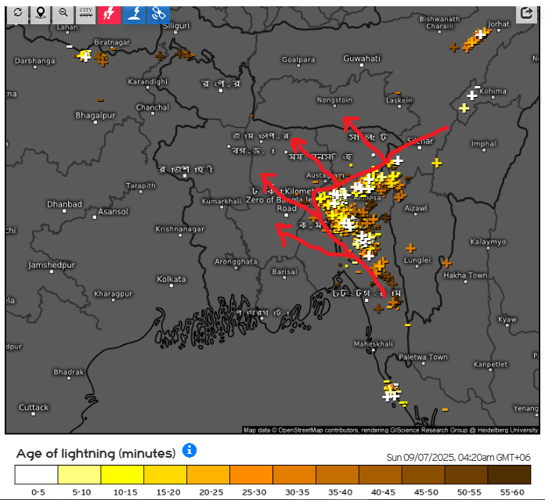Click the zoom out magnifier icon
Image resolution: width=545 pixels, height=500 pixels.
pyautogui.click(x=63, y=14)
